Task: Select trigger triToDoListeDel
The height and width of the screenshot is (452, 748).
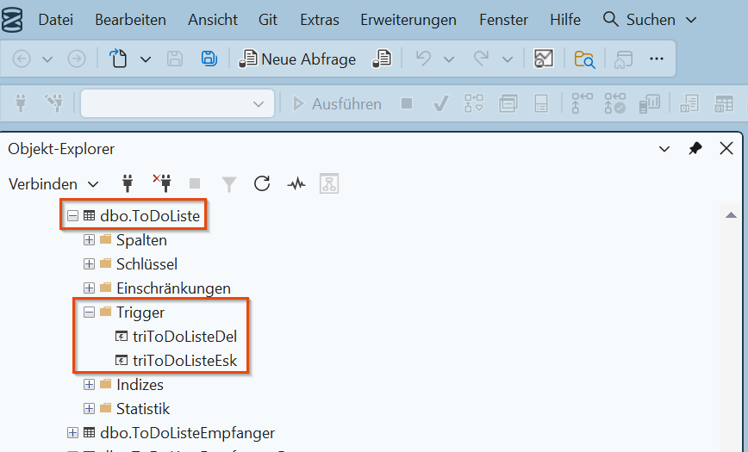Action: [x=184, y=337]
